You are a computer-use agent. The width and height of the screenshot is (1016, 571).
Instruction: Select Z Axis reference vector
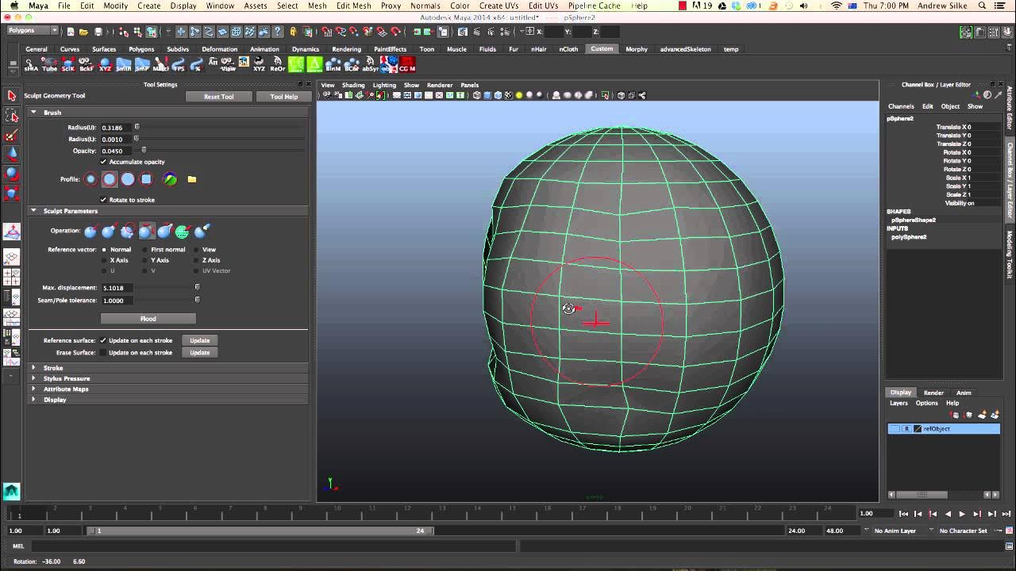pyautogui.click(x=196, y=260)
